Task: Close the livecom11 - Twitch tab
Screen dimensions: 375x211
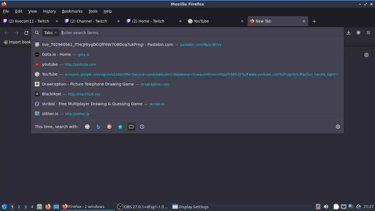Action: coord(57,21)
